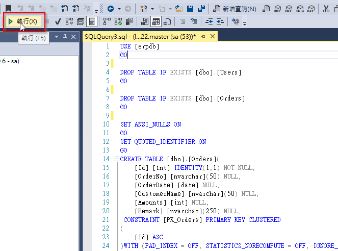Click '[OrderDate] [date] NULL,' line
The width and height of the screenshot is (338, 251).
click(x=177, y=185)
